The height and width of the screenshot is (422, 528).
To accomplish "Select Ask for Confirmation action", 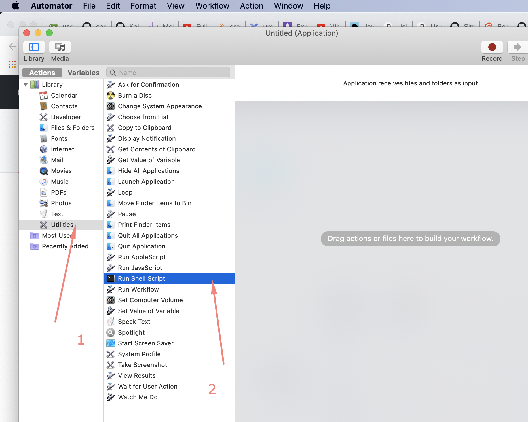I will pyautogui.click(x=169, y=85).
